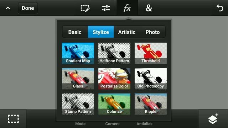Tap the Done button
Screen dimensions: 228x128
pyautogui.click(x=28, y=8)
